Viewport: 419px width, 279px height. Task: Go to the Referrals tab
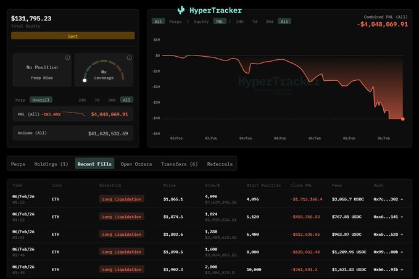point(220,164)
